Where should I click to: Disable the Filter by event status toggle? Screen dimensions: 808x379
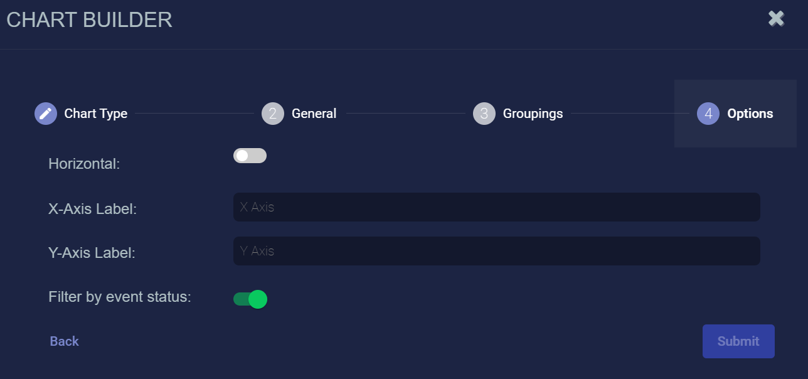(250, 299)
